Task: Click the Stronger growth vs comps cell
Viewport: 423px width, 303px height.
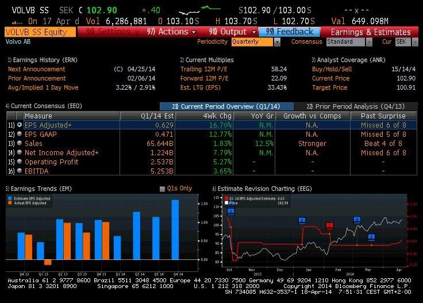Action: pyautogui.click(x=313, y=144)
